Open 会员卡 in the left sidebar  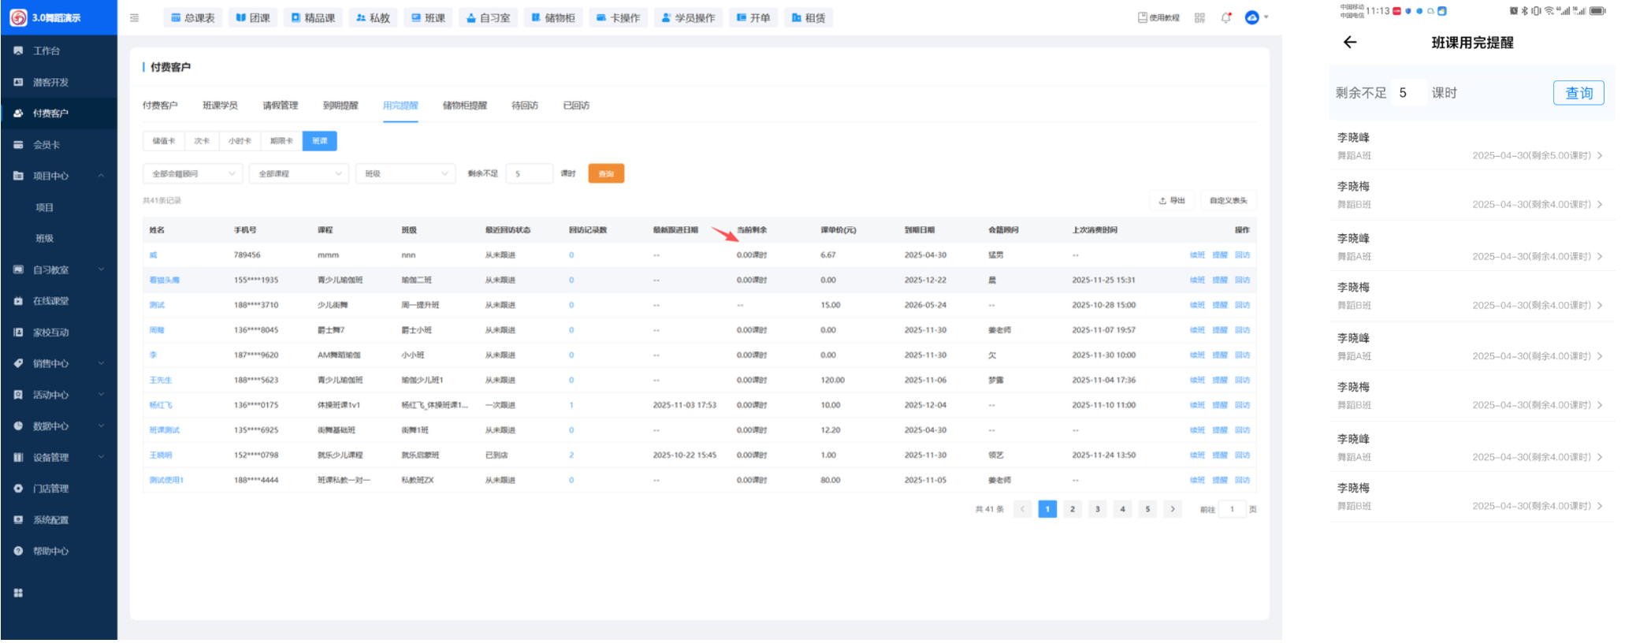click(46, 145)
